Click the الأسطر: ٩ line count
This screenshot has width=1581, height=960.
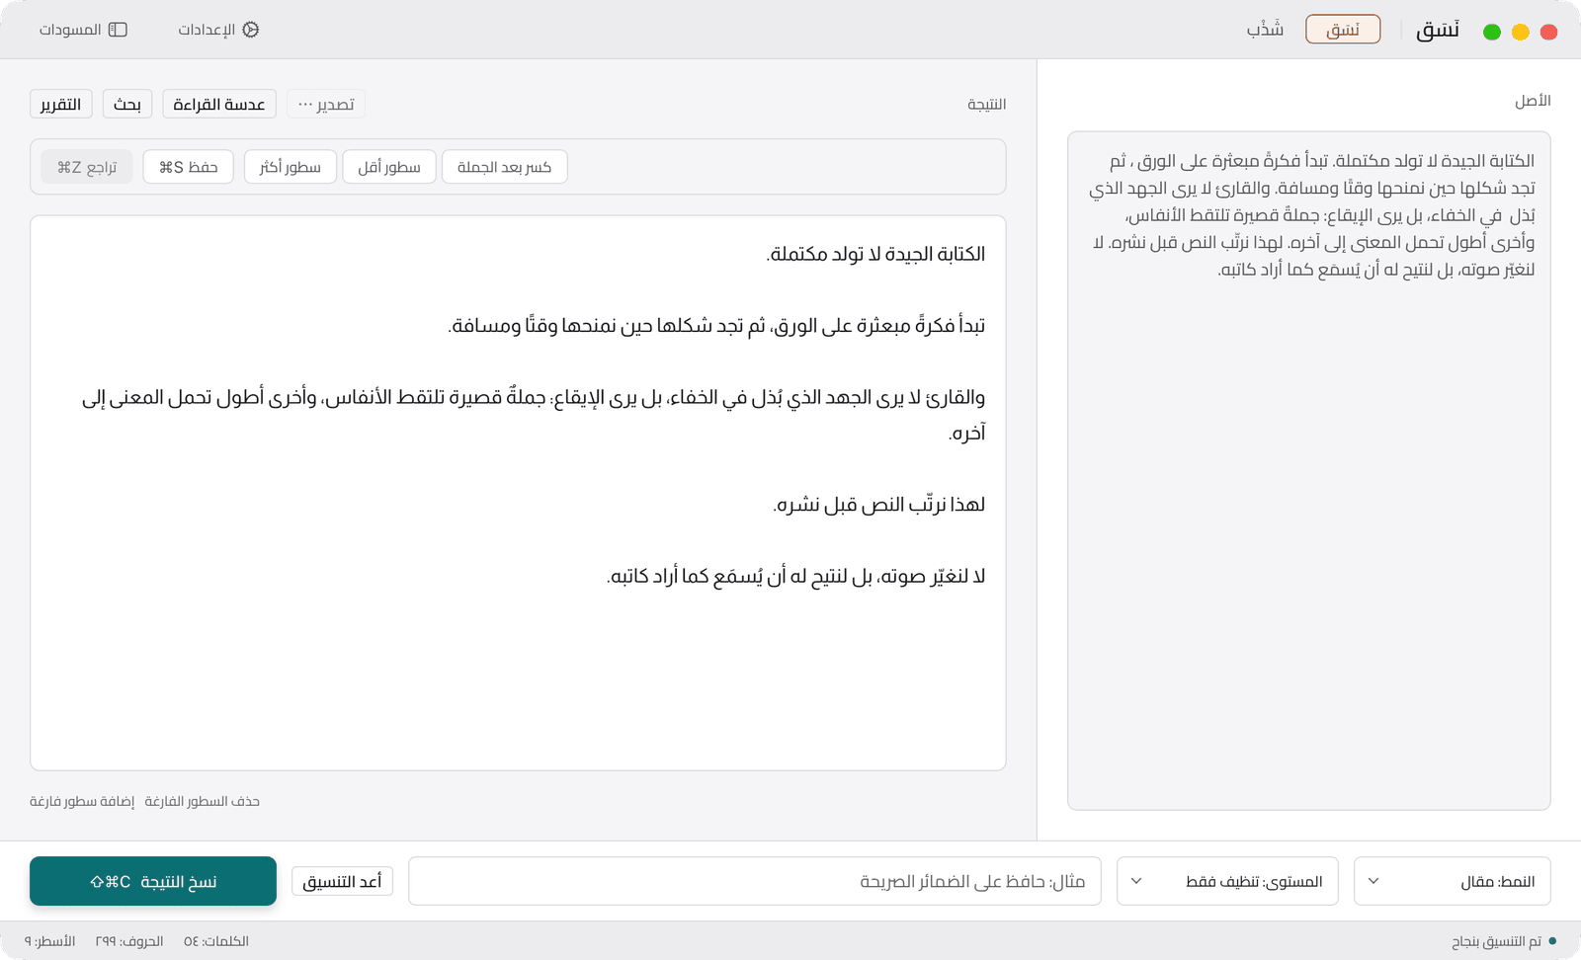(50, 941)
